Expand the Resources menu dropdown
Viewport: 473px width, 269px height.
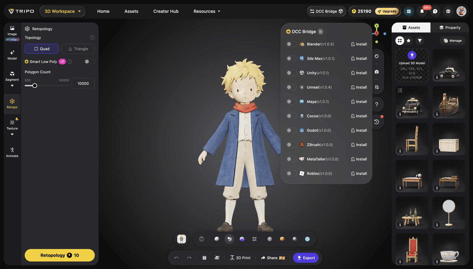click(207, 11)
